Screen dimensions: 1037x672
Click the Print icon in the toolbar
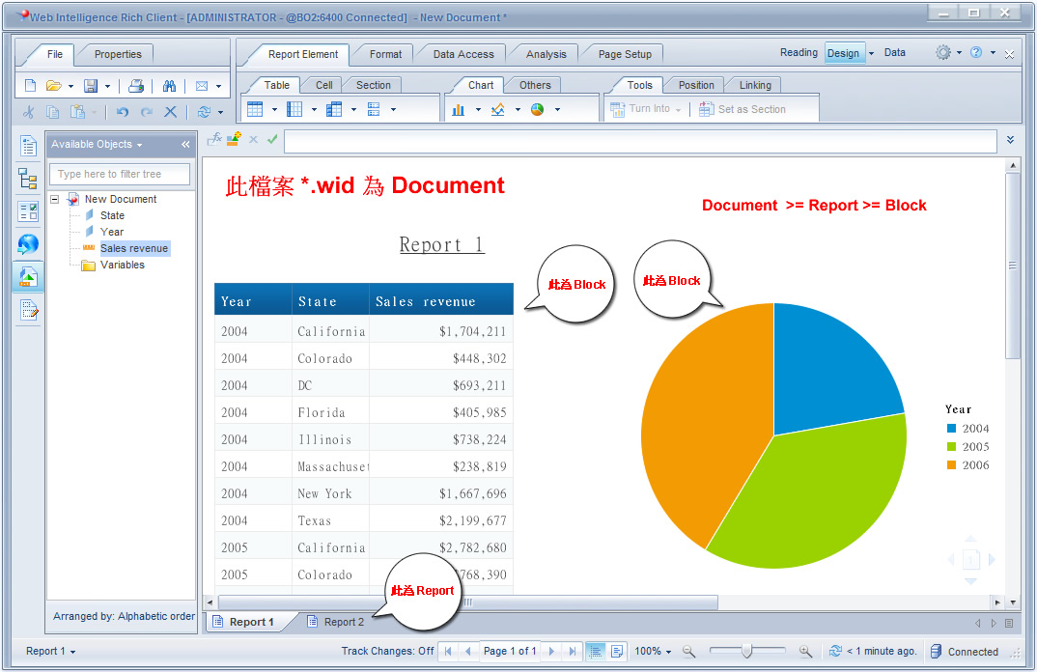[136, 85]
